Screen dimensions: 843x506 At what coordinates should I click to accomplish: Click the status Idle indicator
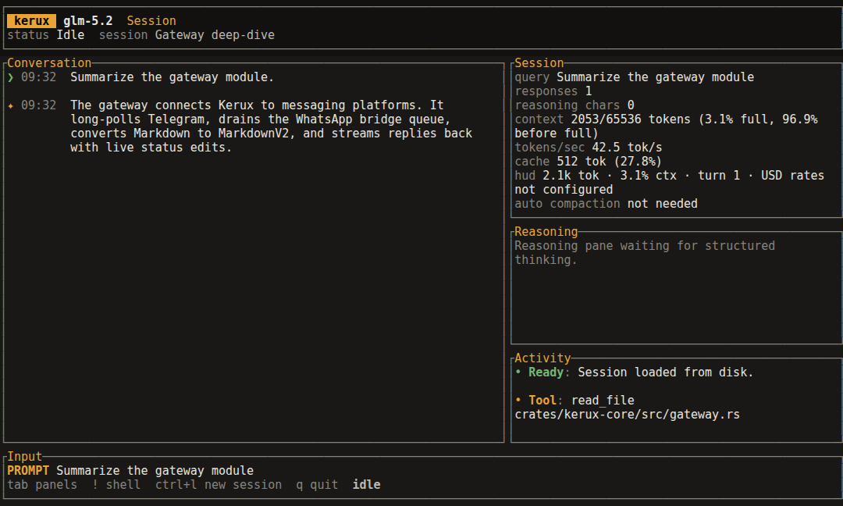[x=46, y=35]
